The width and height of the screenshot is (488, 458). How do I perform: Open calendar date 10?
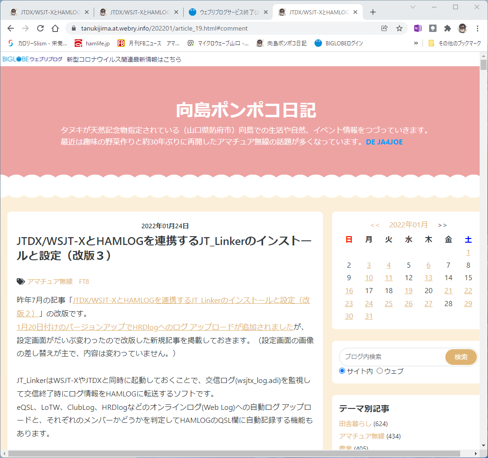point(369,278)
